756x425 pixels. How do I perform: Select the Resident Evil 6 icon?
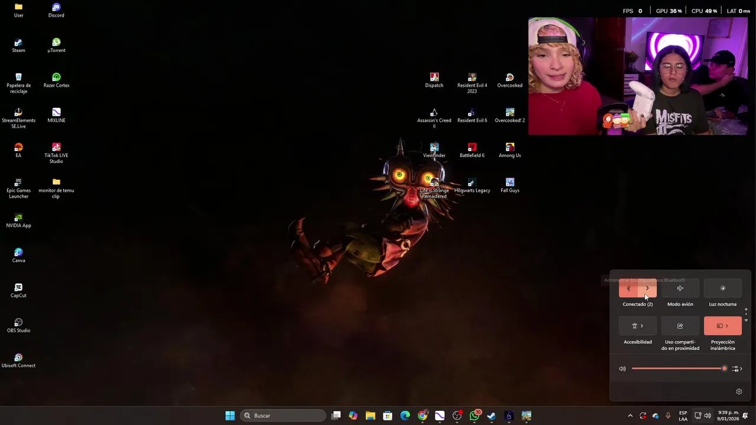(472, 115)
